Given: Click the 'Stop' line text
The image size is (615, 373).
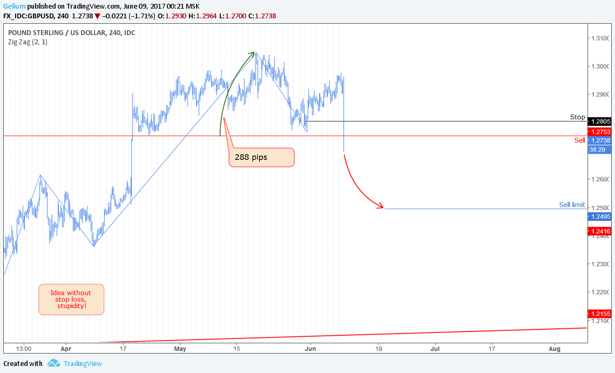Looking at the screenshot, I should pyautogui.click(x=577, y=117).
